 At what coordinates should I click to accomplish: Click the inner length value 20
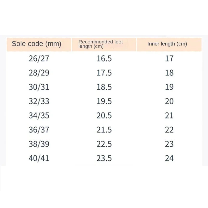(x=169, y=101)
